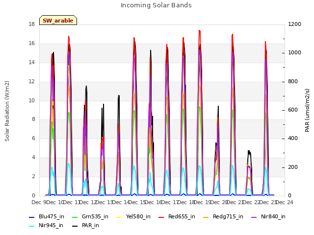Click the cyan Nir945_in legend swatch

pos(32,226)
